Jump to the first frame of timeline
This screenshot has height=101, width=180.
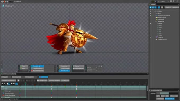[2, 84]
